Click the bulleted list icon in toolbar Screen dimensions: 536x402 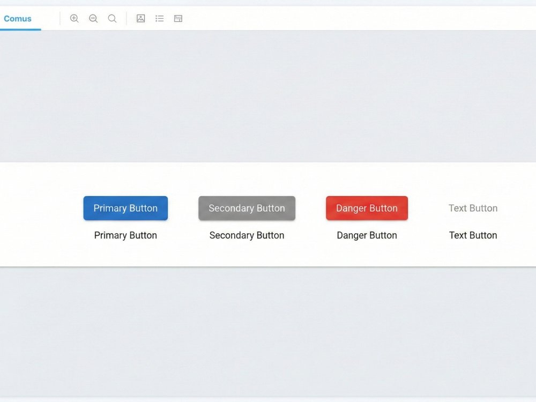(x=159, y=18)
